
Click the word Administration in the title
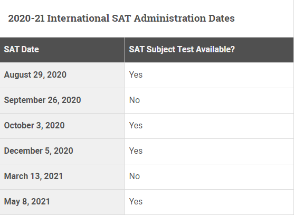coord(169,18)
